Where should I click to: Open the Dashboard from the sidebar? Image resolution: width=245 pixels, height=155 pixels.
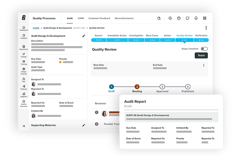24,28
